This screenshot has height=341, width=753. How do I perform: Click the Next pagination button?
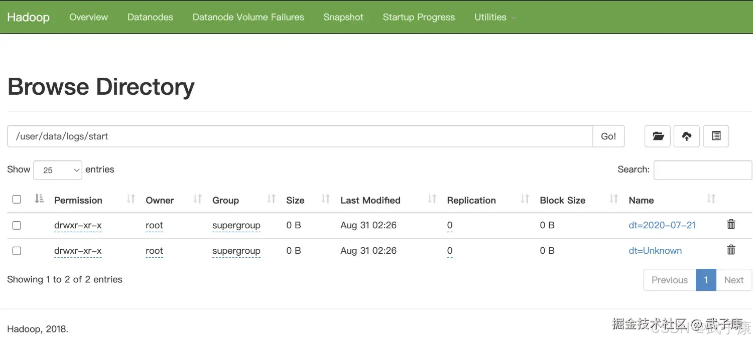733,280
